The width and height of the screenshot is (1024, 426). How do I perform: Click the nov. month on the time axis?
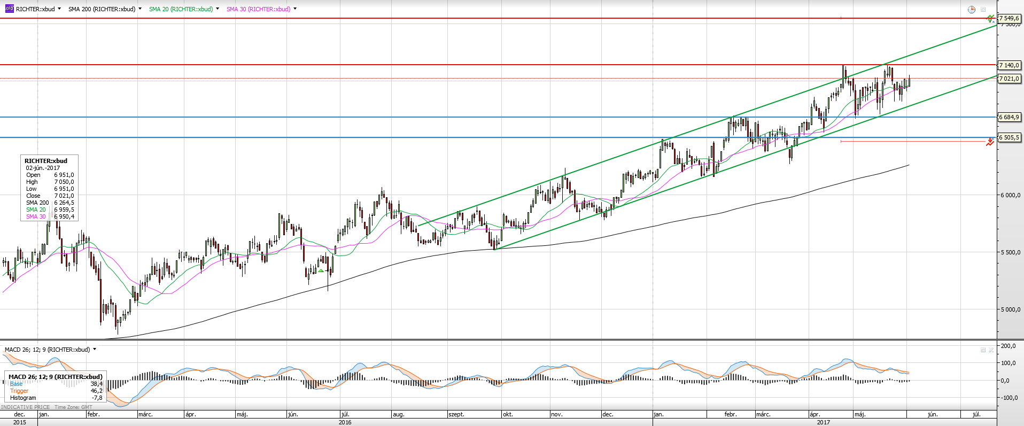[x=557, y=414]
